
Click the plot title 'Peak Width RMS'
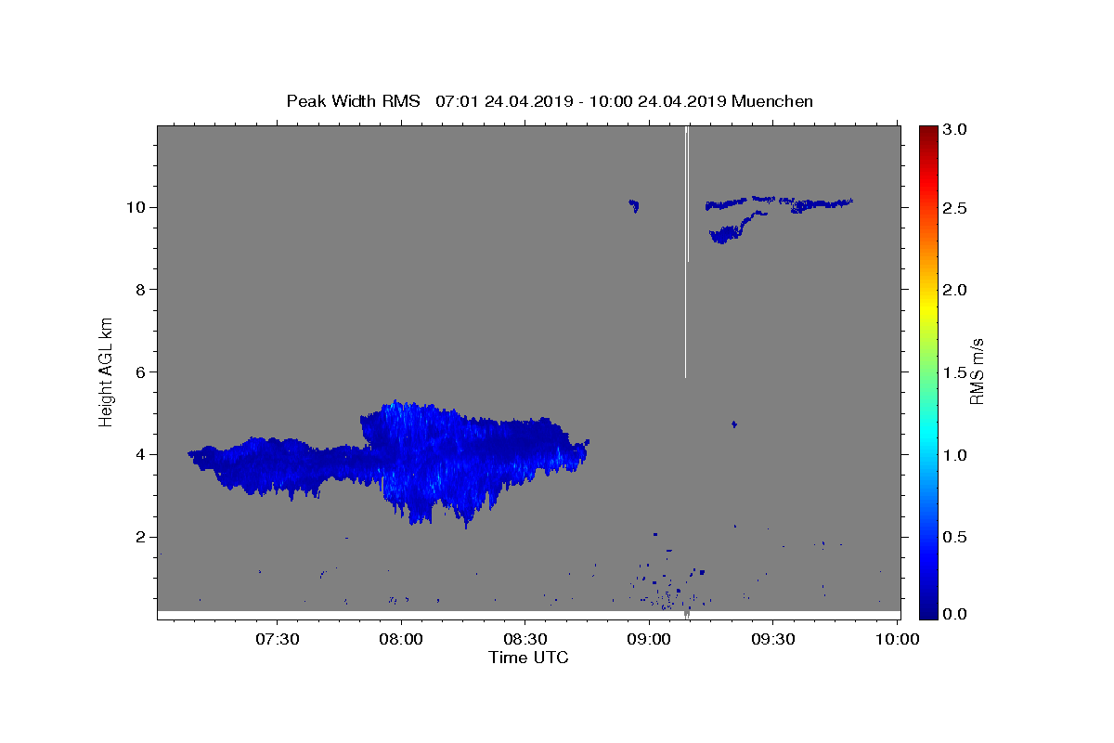coord(353,101)
